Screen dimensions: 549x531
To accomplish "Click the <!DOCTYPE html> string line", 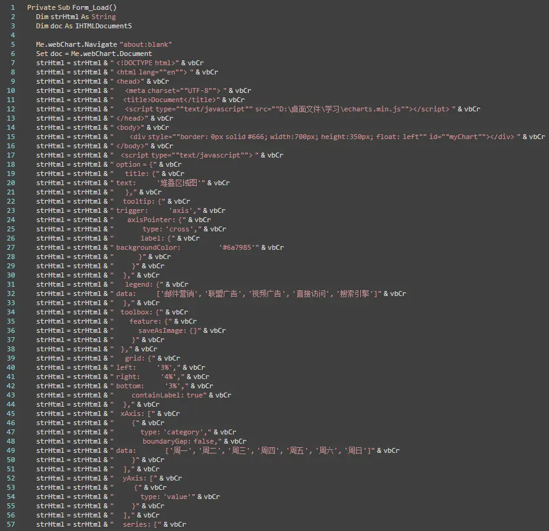I will [120, 63].
